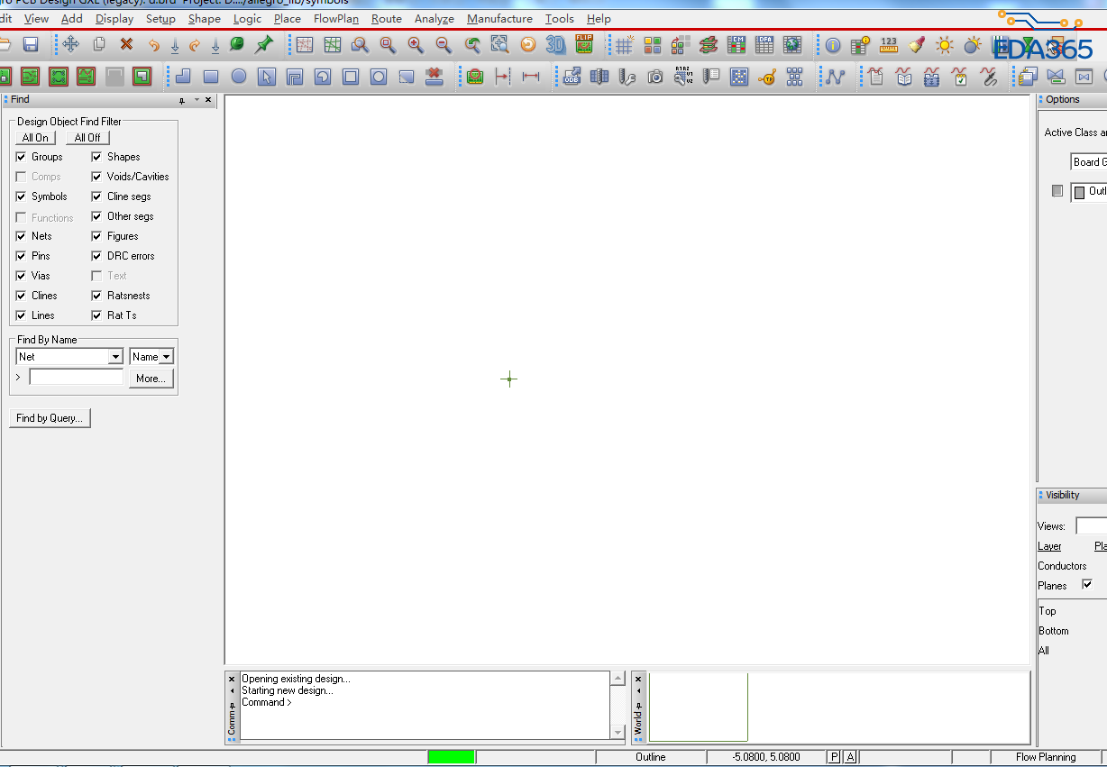Click the P button in status bar

pos(834,757)
